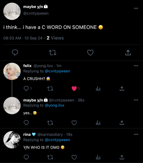
Task: Open @cvntyqween link in rina's reply
Action: tap(57, 140)
